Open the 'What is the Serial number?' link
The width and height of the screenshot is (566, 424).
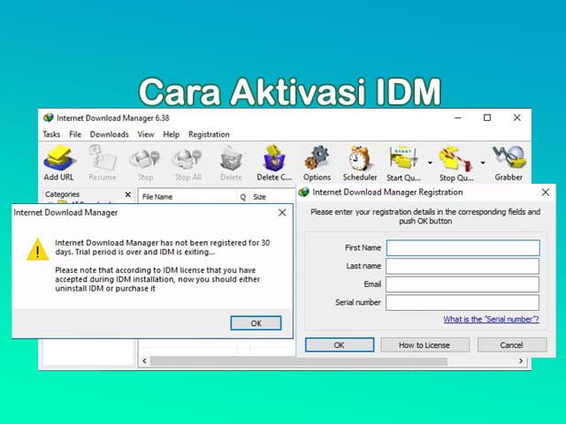492,319
